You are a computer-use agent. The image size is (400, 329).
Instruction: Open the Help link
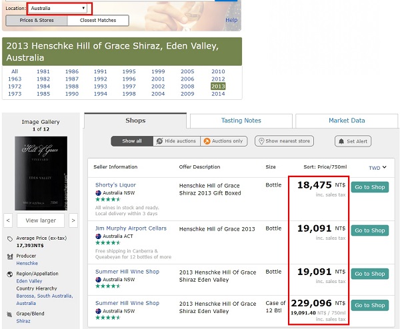coord(231,20)
